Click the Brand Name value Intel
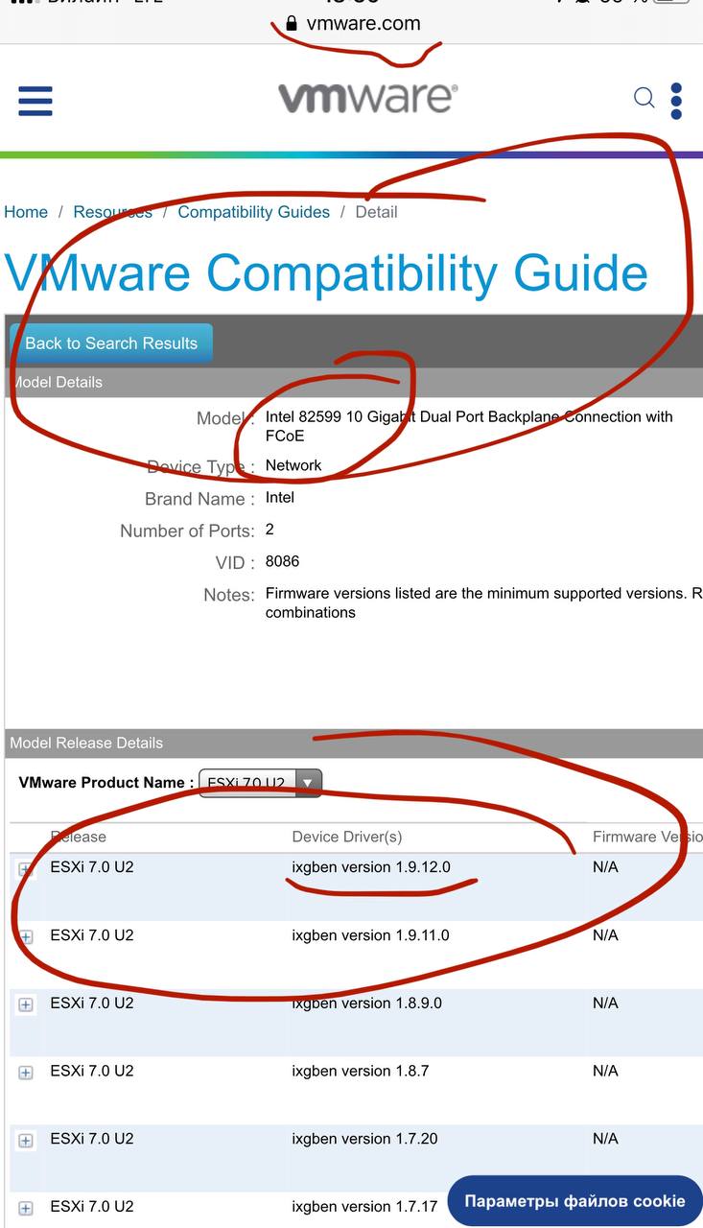Viewport: 703px width, 1228px height. click(280, 497)
